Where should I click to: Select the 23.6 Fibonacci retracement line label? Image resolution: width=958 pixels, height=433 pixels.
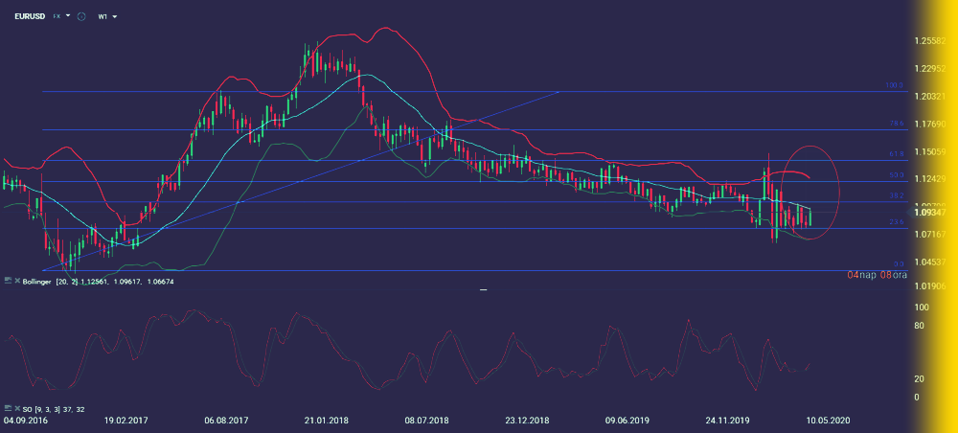[x=897, y=222]
